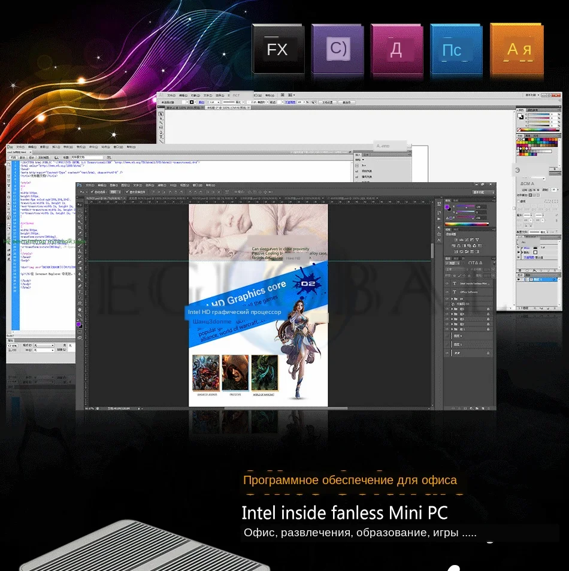Select the Pen tool in Photoshop

[x=80, y=286]
